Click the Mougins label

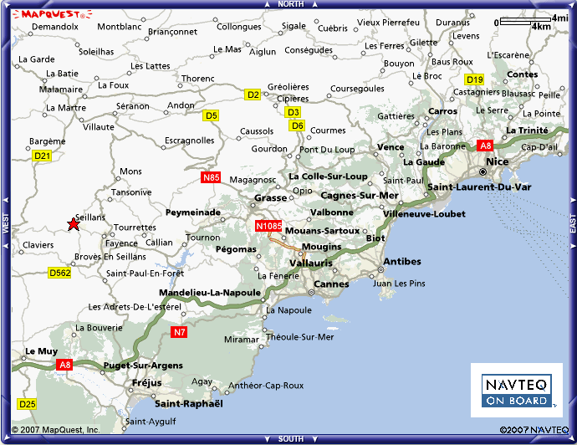(322, 247)
